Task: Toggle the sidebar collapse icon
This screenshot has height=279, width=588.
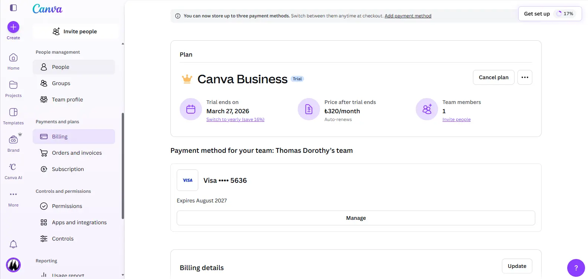Action: (x=13, y=8)
